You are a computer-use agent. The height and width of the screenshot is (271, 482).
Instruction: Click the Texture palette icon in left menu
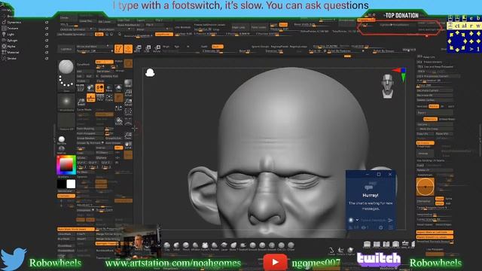[x=4, y=29]
